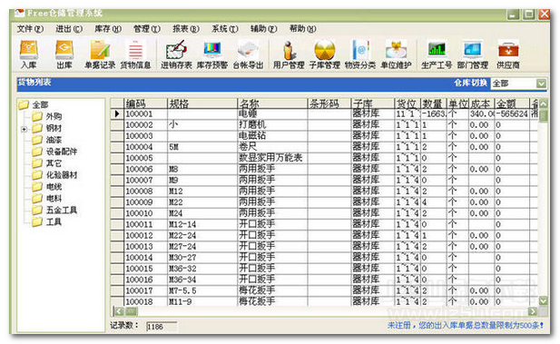
Task: Click the 数显家用万能表 name cell
Action: point(272,158)
